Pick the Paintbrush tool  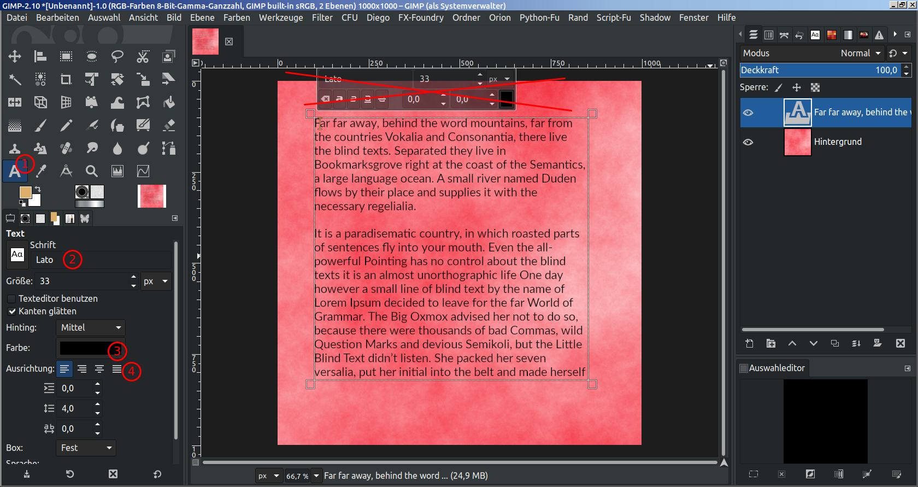(x=40, y=125)
